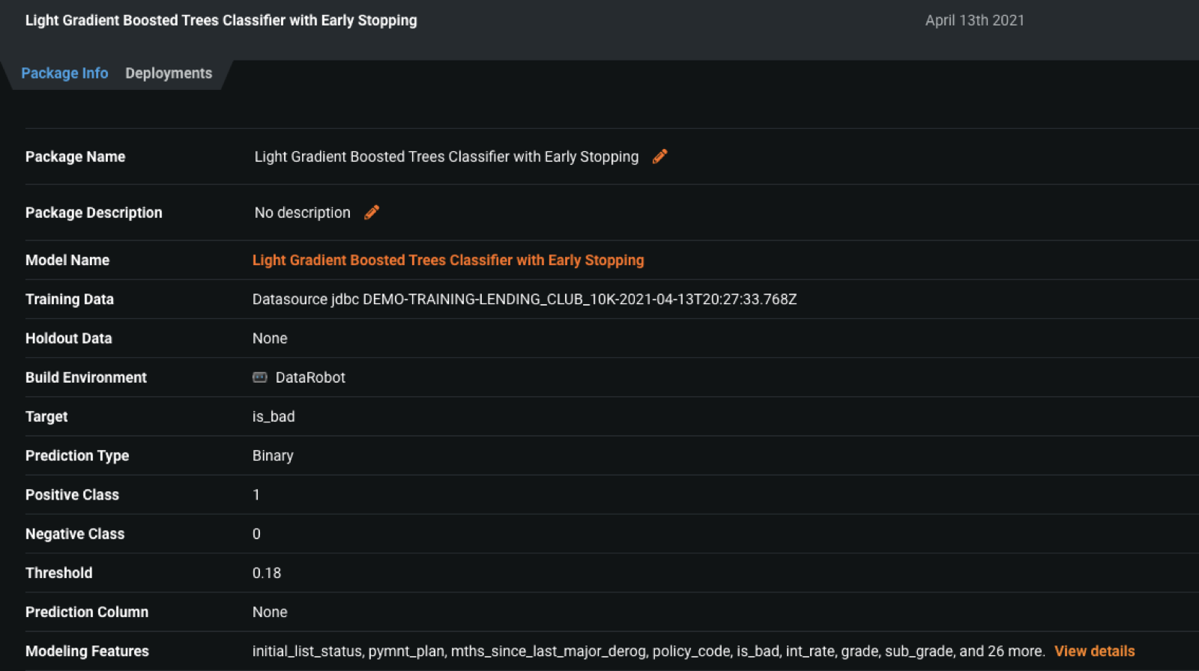
Task: Click the Build Environment icon beside DataRobot
Action: click(x=259, y=377)
